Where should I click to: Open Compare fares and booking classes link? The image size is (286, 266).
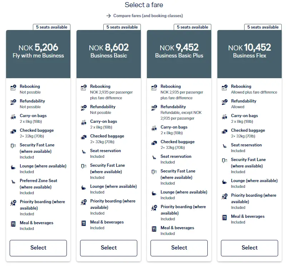(x=148, y=16)
